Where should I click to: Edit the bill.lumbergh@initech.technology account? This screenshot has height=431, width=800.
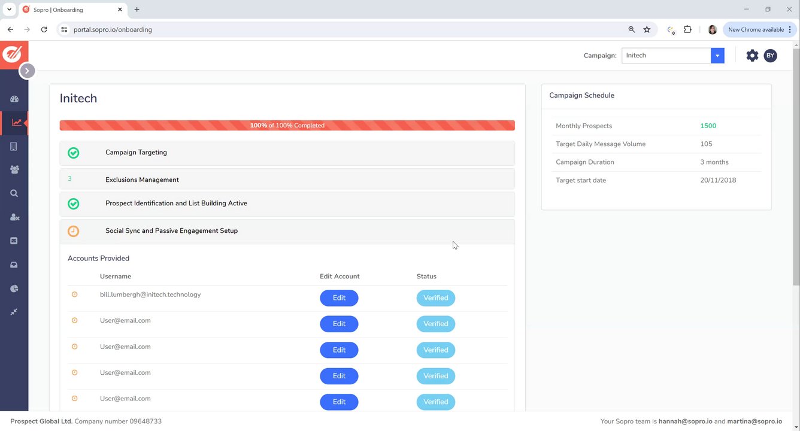pyautogui.click(x=339, y=298)
